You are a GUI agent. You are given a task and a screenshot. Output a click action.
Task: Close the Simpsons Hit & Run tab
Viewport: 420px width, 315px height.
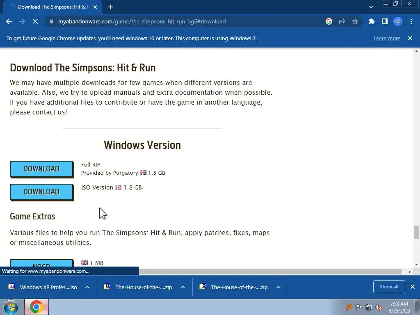[95, 7]
